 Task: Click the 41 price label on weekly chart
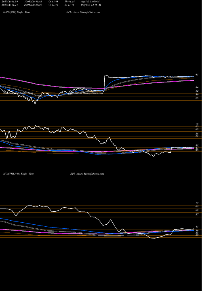pyautogui.click(x=197, y=145)
